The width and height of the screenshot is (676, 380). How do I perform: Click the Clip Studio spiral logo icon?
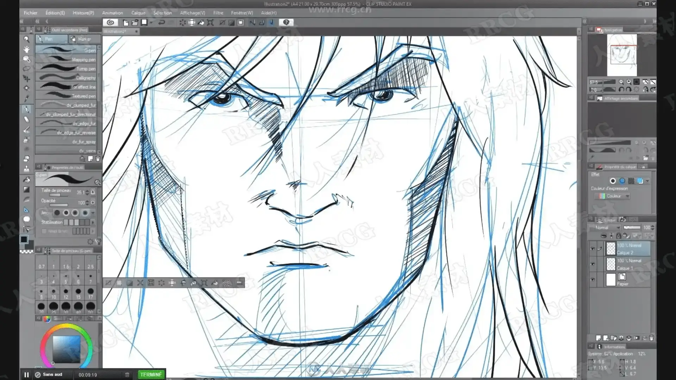(x=110, y=23)
